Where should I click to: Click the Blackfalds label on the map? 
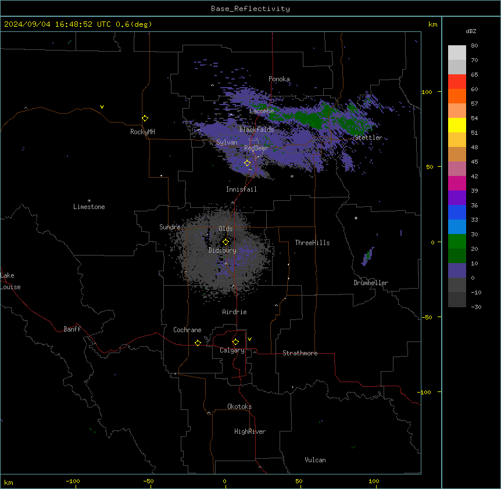point(256,130)
